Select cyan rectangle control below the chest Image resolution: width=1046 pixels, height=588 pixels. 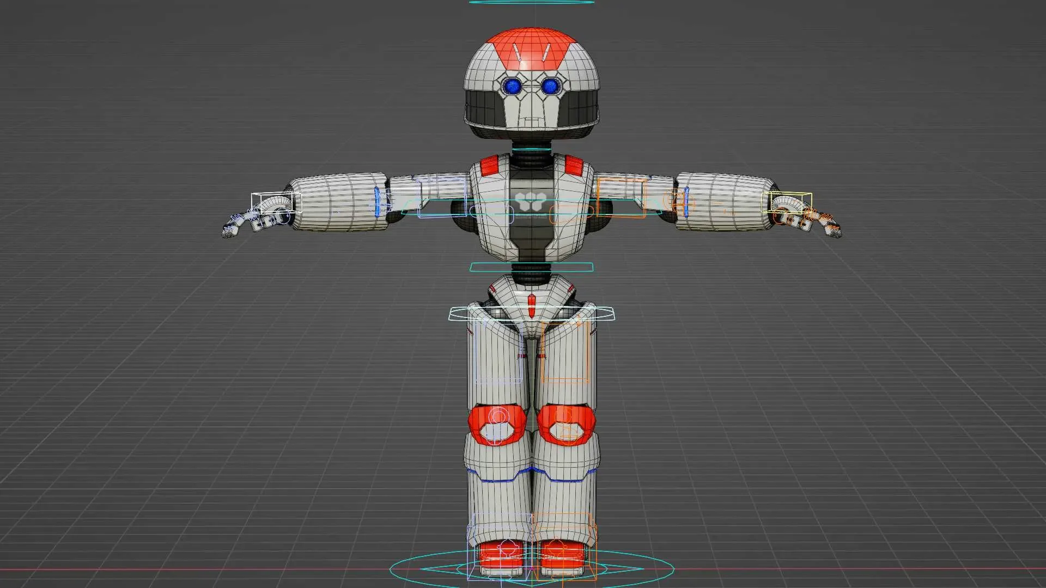531,267
